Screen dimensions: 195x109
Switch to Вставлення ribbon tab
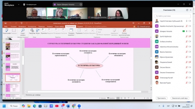click(22, 26)
